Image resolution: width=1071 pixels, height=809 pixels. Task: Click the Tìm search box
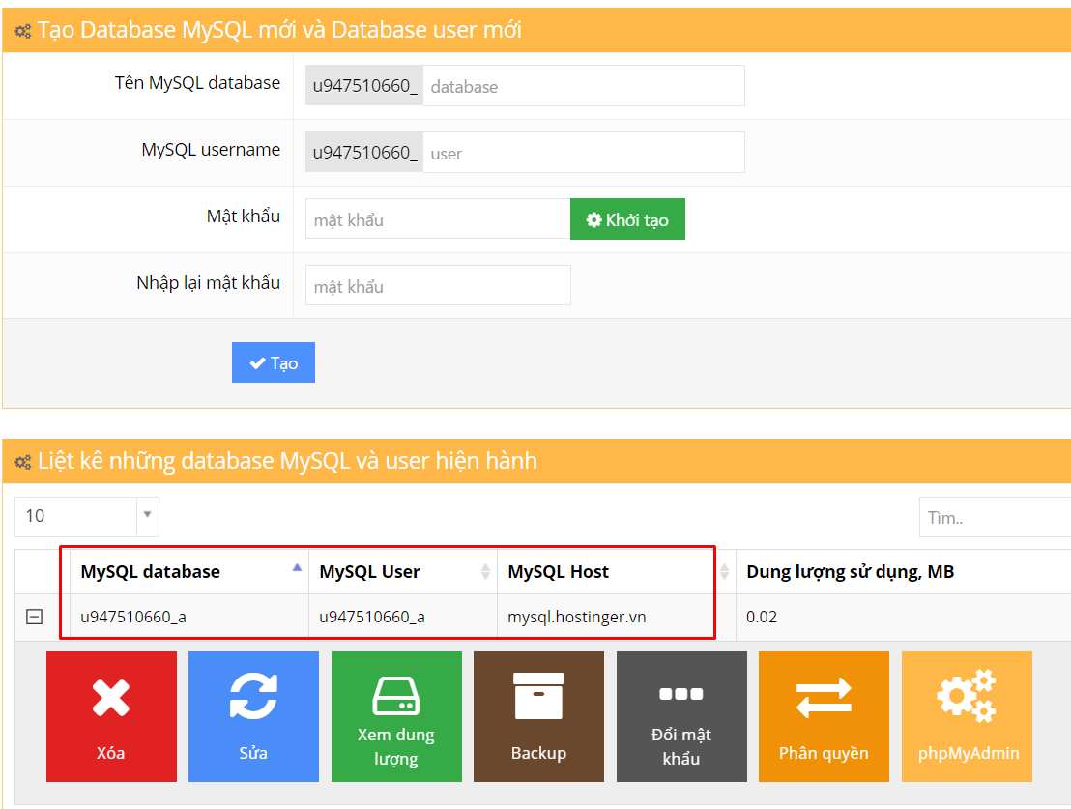994,517
